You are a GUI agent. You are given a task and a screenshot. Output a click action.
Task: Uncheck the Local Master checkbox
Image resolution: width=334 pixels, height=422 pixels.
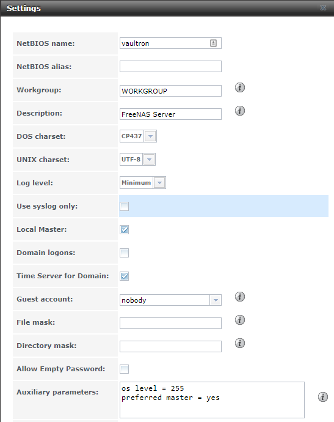(124, 229)
